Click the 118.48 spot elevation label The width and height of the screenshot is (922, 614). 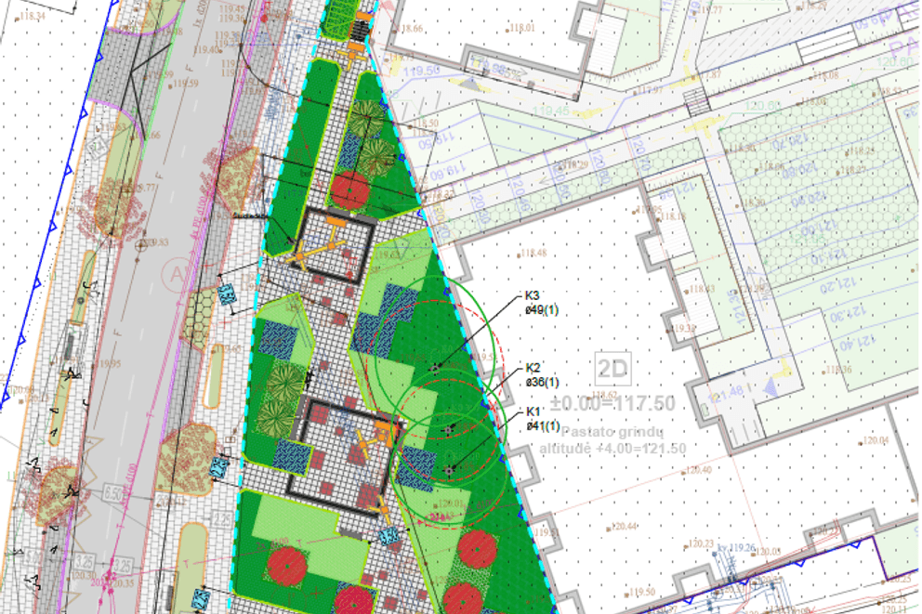(x=533, y=254)
